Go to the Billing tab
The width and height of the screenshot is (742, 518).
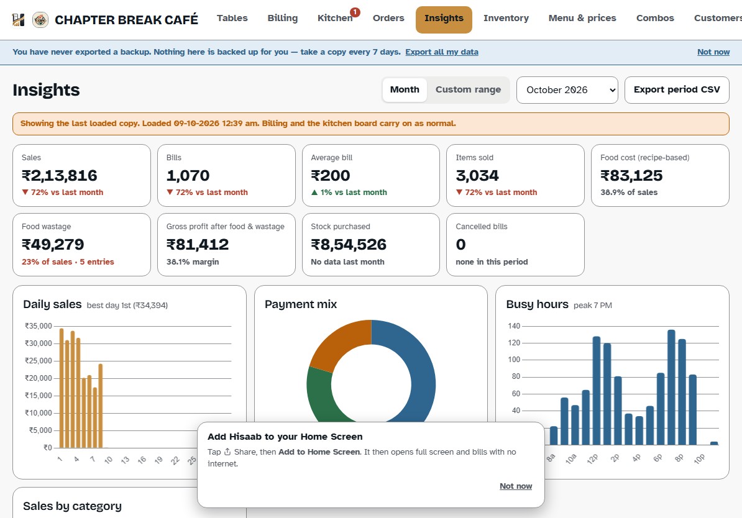pyautogui.click(x=283, y=18)
